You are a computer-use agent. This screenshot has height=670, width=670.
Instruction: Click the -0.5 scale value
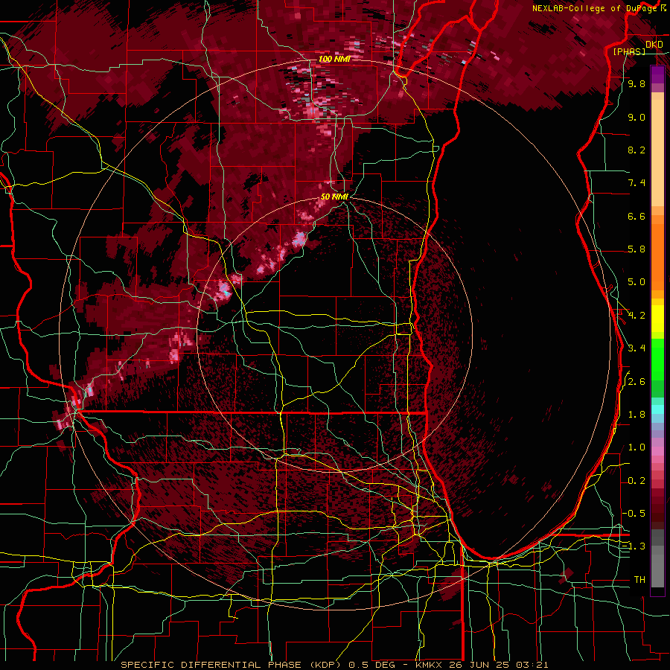click(x=634, y=514)
